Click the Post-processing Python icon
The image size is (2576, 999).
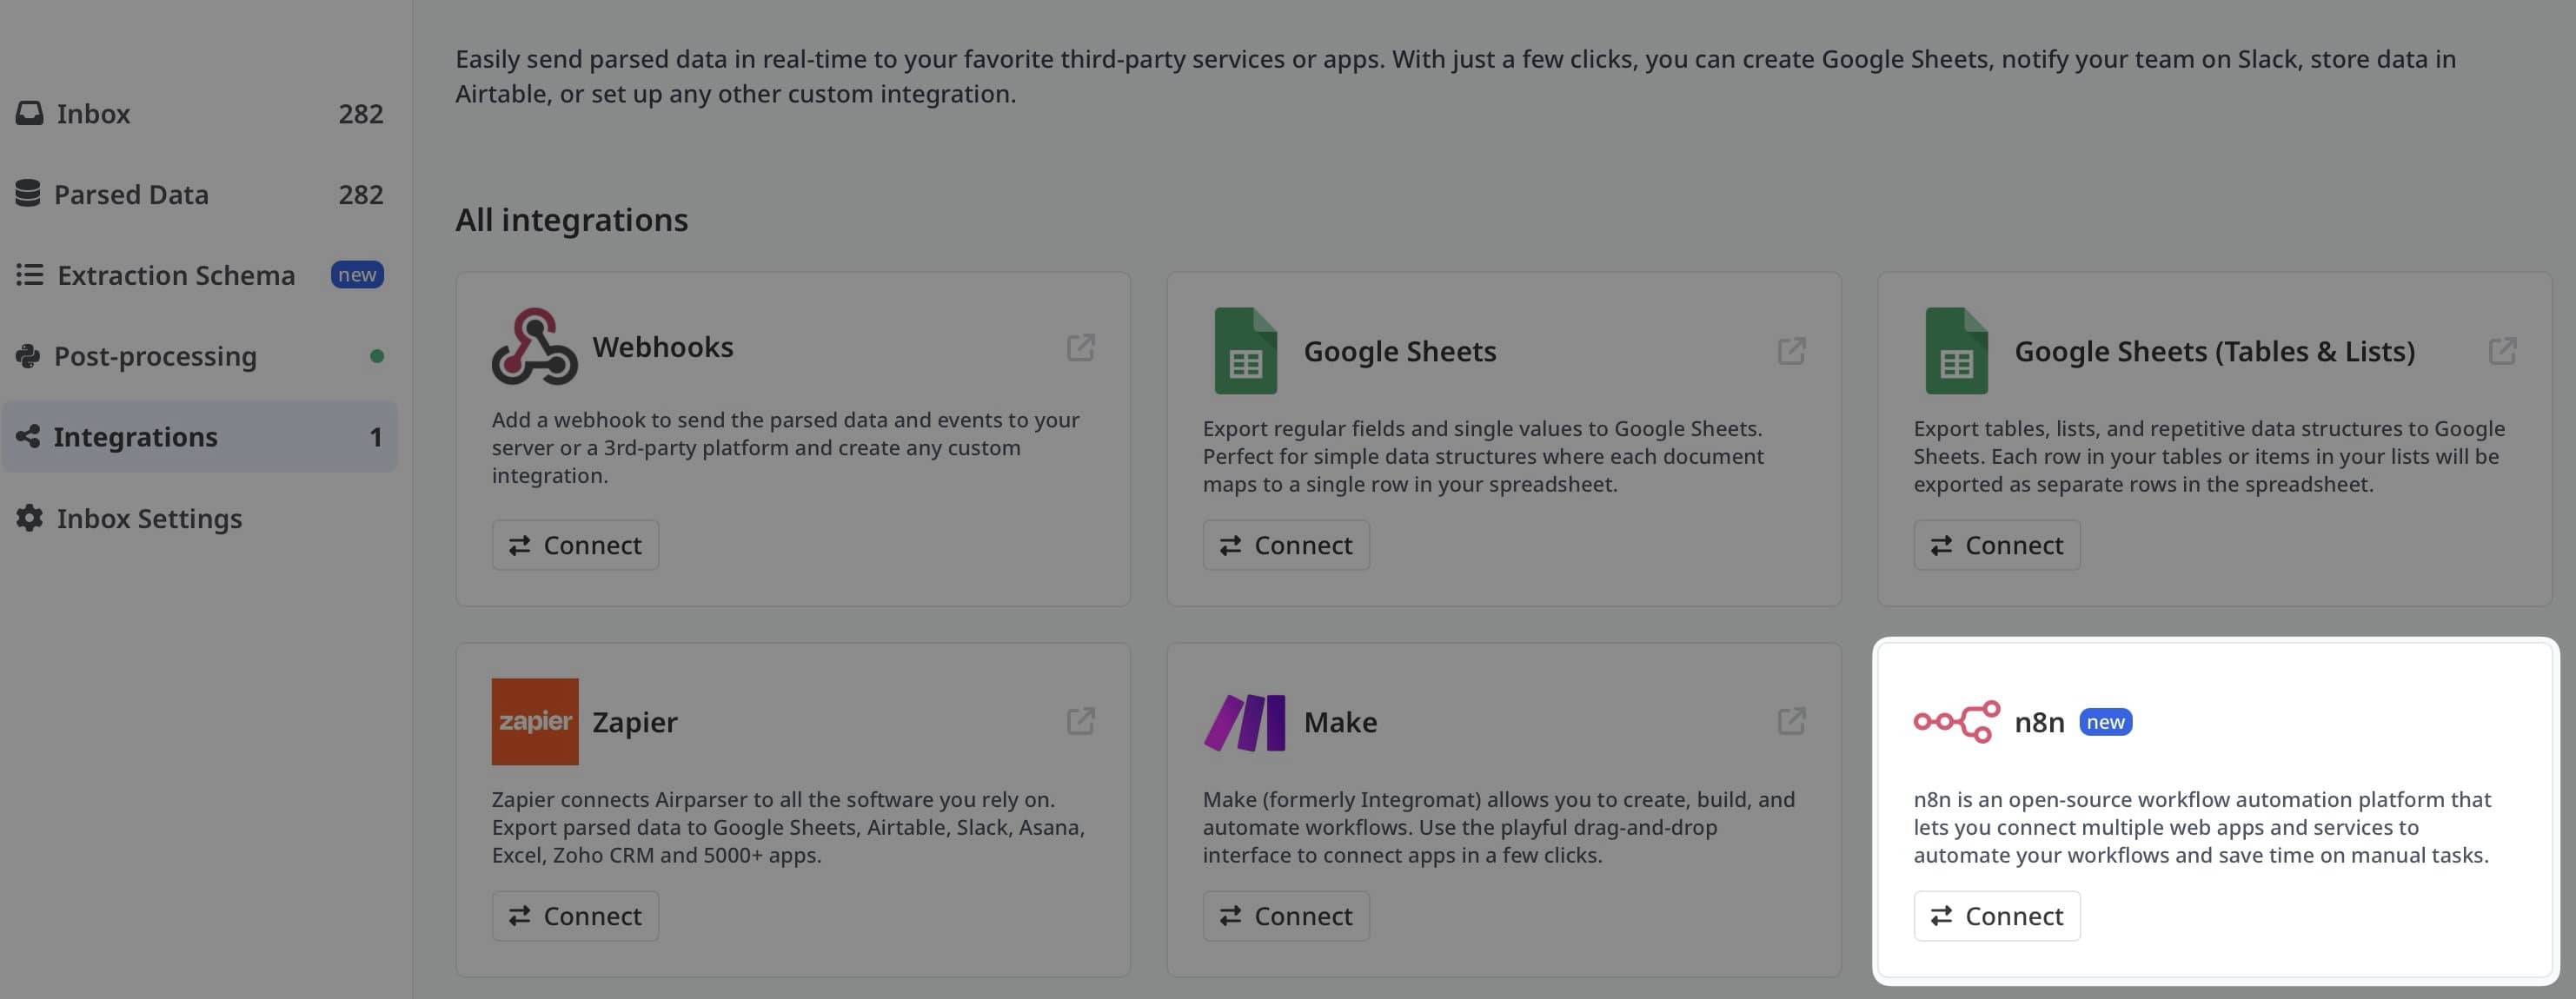tap(28, 355)
